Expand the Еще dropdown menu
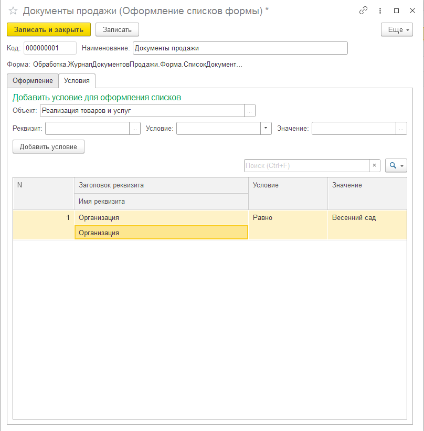The width and height of the screenshot is (424, 431). pos(397,29)
